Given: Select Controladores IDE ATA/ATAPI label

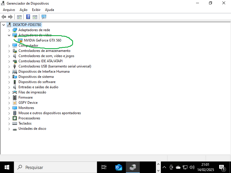Looking at the screenshot, I should coord(40,61).
